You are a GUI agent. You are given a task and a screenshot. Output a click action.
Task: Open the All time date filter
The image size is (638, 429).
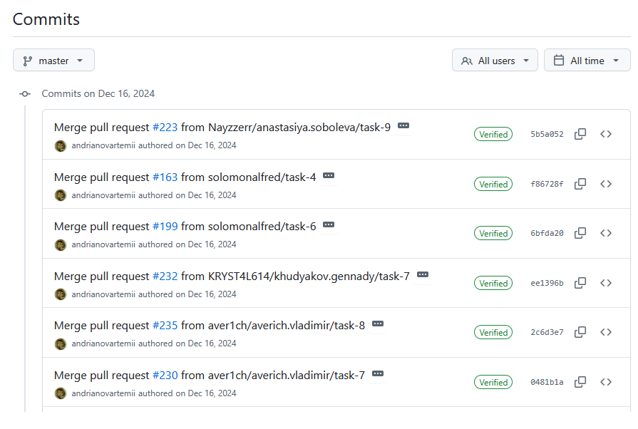click(x=587, y=61)
